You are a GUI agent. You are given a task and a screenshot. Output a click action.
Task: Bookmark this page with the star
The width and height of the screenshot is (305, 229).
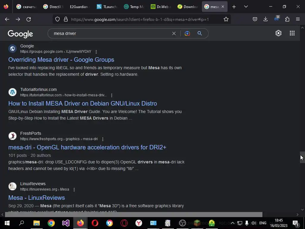pyautogui.click(x=226, y=19)
